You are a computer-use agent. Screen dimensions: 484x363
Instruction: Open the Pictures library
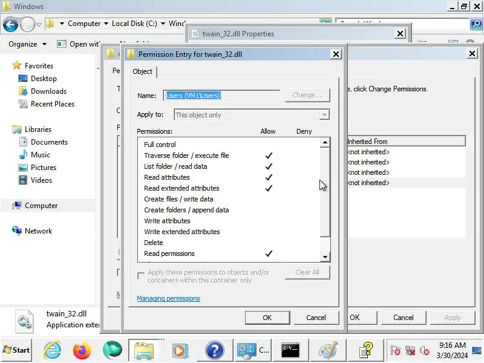tap(43, 167)
